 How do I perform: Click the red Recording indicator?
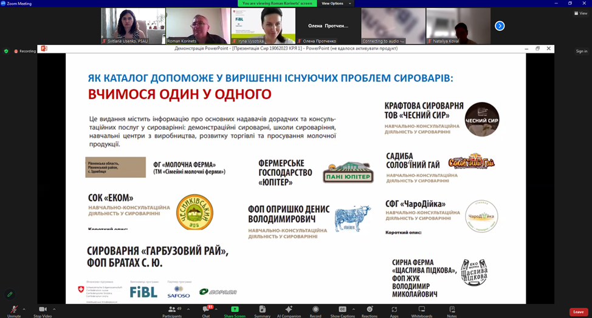(x=25, y=51)
